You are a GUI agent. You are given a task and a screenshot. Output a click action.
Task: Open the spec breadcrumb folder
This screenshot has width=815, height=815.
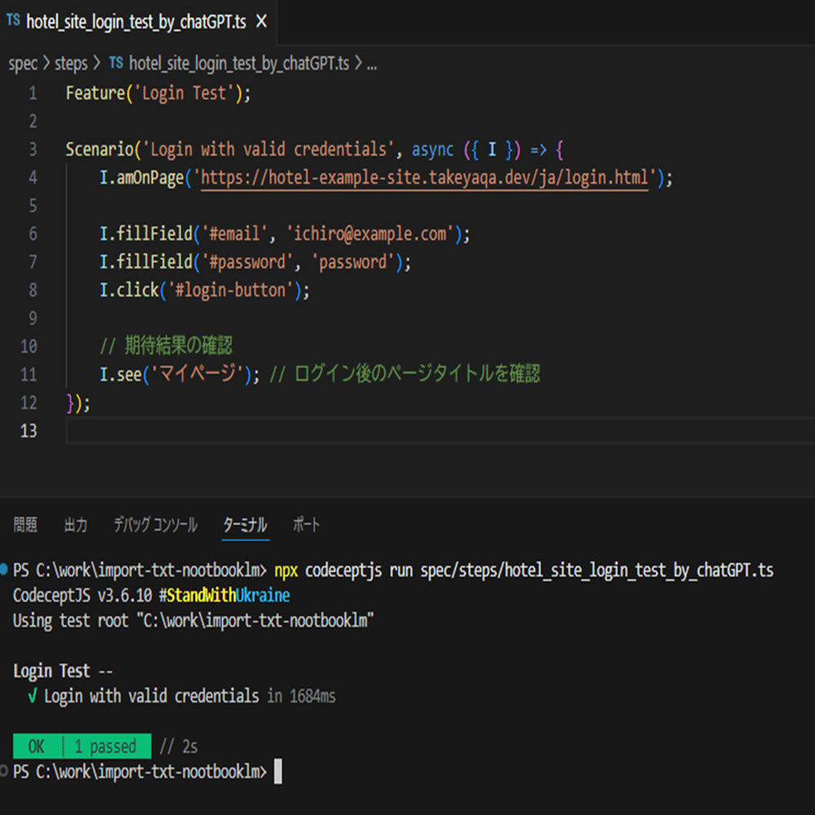click(23, 64)
